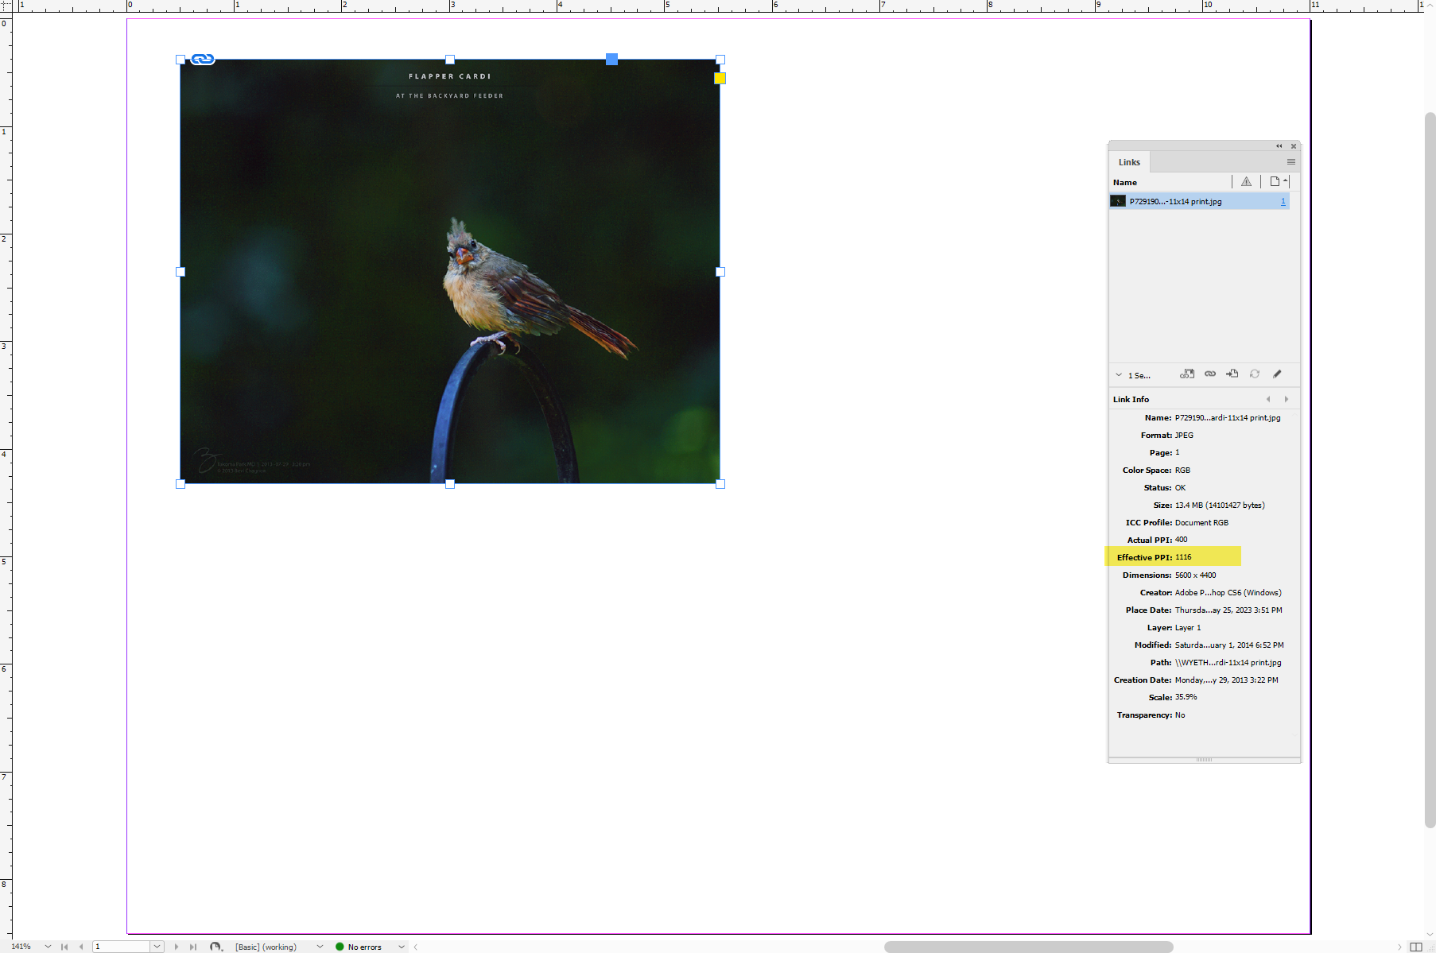
Task: Select the P729190 thumbnail in Links list
Action: [x=1117, y=201]
